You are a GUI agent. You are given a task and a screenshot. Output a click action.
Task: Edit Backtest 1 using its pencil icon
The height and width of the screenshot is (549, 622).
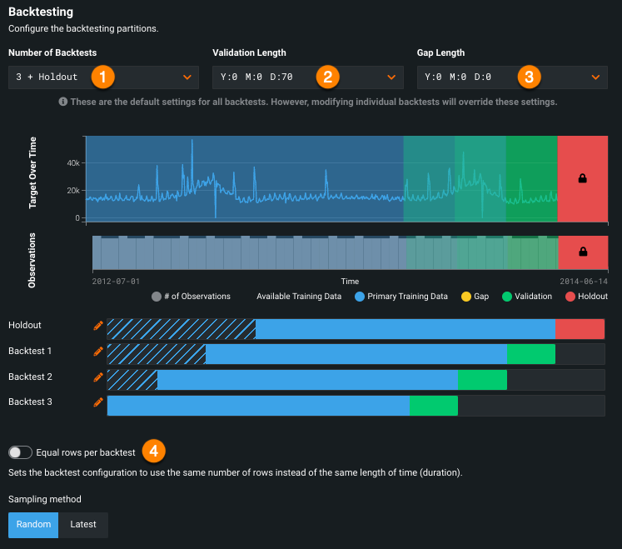(x=98, y=352)
